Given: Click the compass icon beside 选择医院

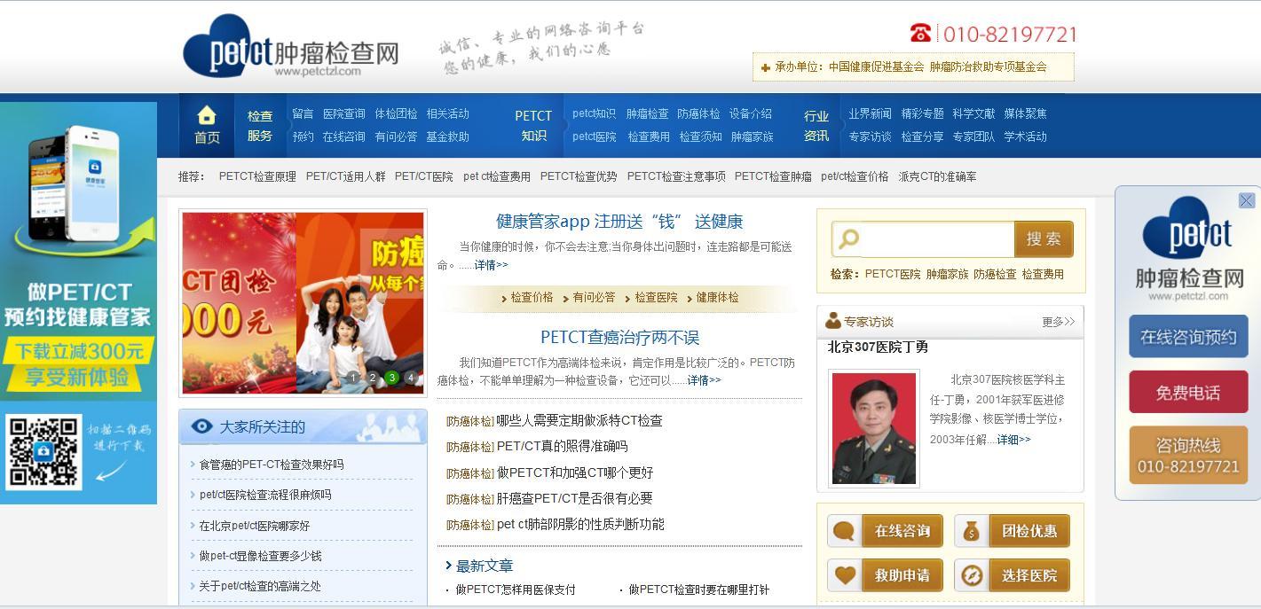Looking at the screenshot, I should click(x=971, y=575).
